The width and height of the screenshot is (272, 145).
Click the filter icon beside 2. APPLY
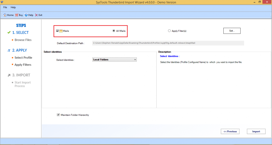click(x=9, y=50)
